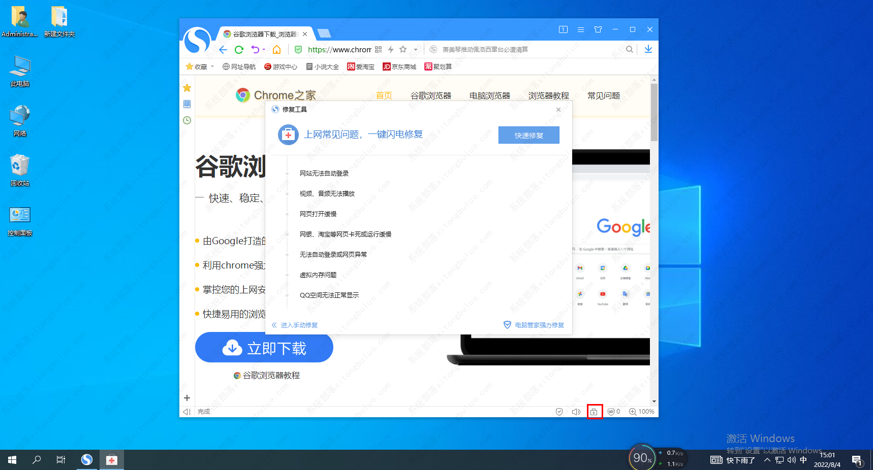Select the 电脑浏览器 navigation item
Image resolution: width=873 pixels, height=470 pixels.
490,95
